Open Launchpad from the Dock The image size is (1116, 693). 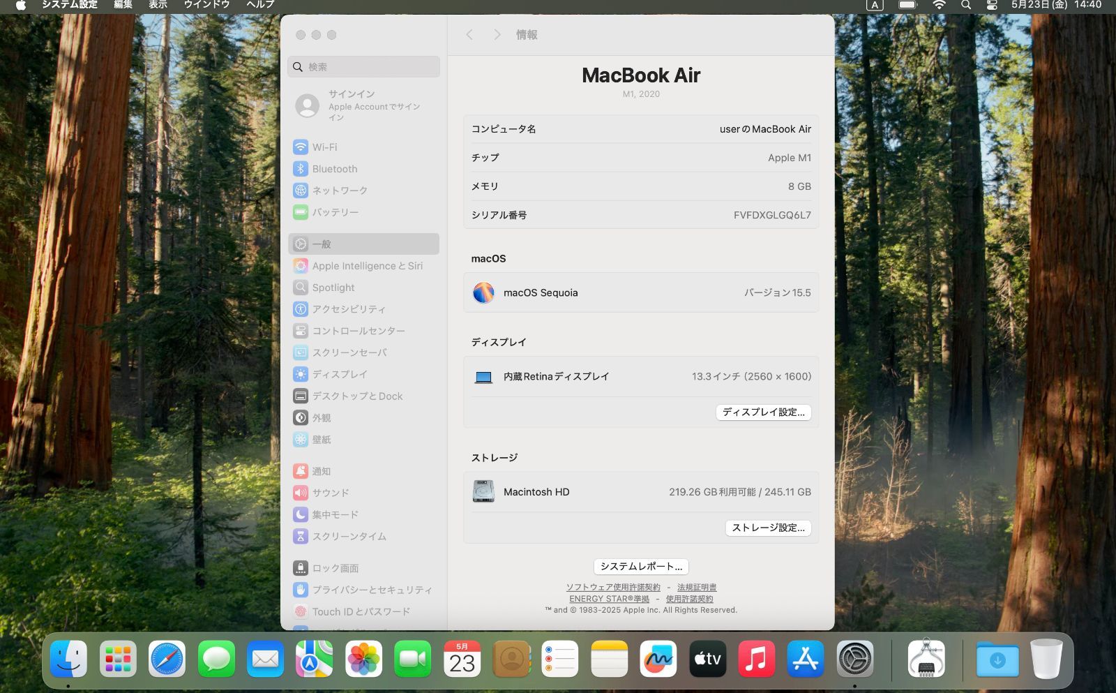(x=118, y=659)
